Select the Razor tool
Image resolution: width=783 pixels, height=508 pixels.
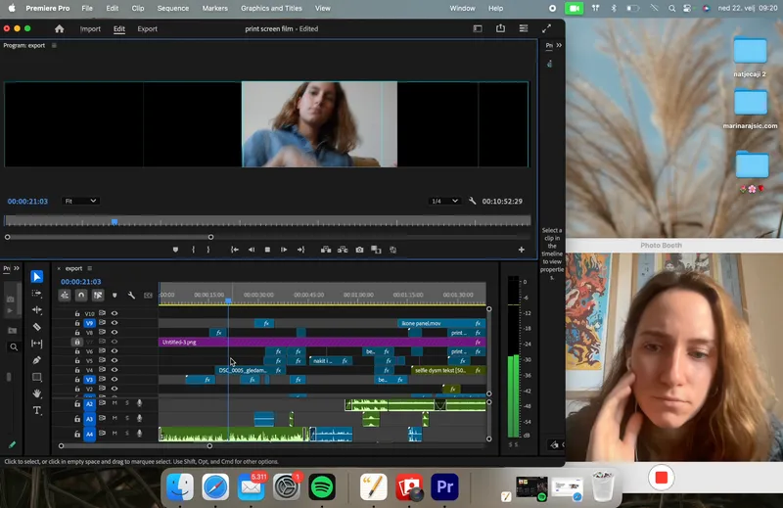coord(36,327)
